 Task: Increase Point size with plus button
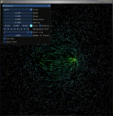(x=31, y=32)
